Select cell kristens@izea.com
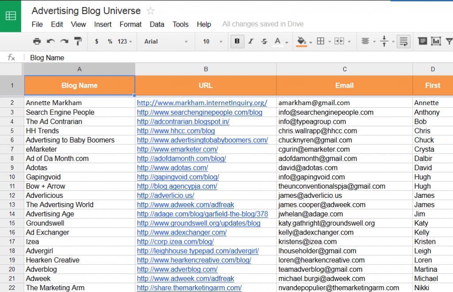 [x=344, y=242]
